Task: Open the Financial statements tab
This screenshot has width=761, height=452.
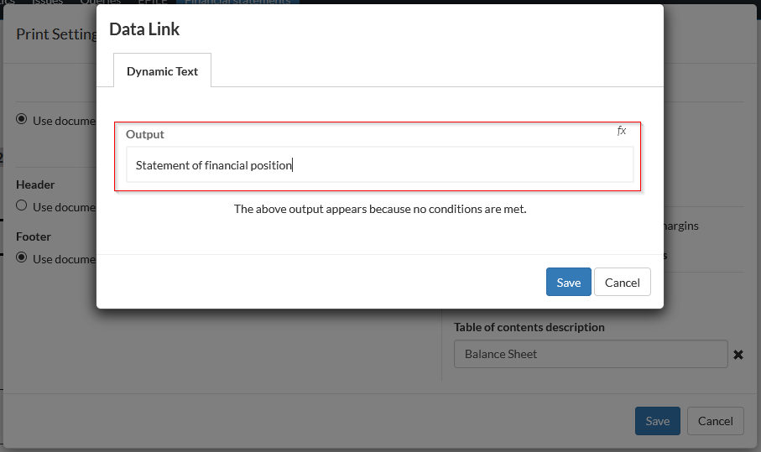Action: point(237,3)
